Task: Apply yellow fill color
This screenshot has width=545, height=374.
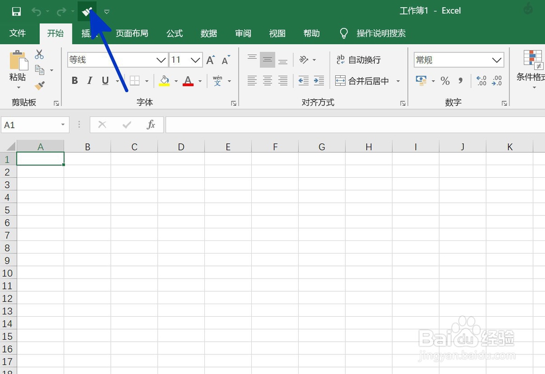Action: [165, 81]
